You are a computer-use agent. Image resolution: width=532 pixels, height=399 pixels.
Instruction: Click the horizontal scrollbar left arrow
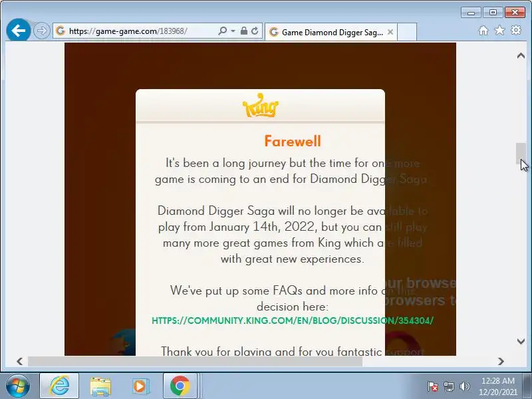point(20,361)
